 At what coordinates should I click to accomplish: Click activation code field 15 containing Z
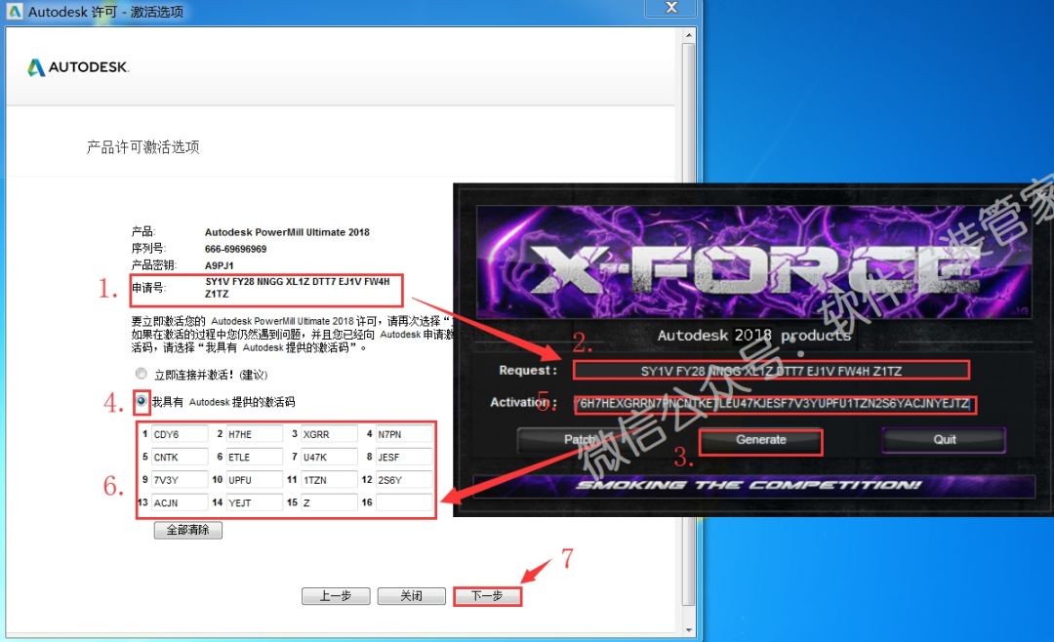click(329, 503)
